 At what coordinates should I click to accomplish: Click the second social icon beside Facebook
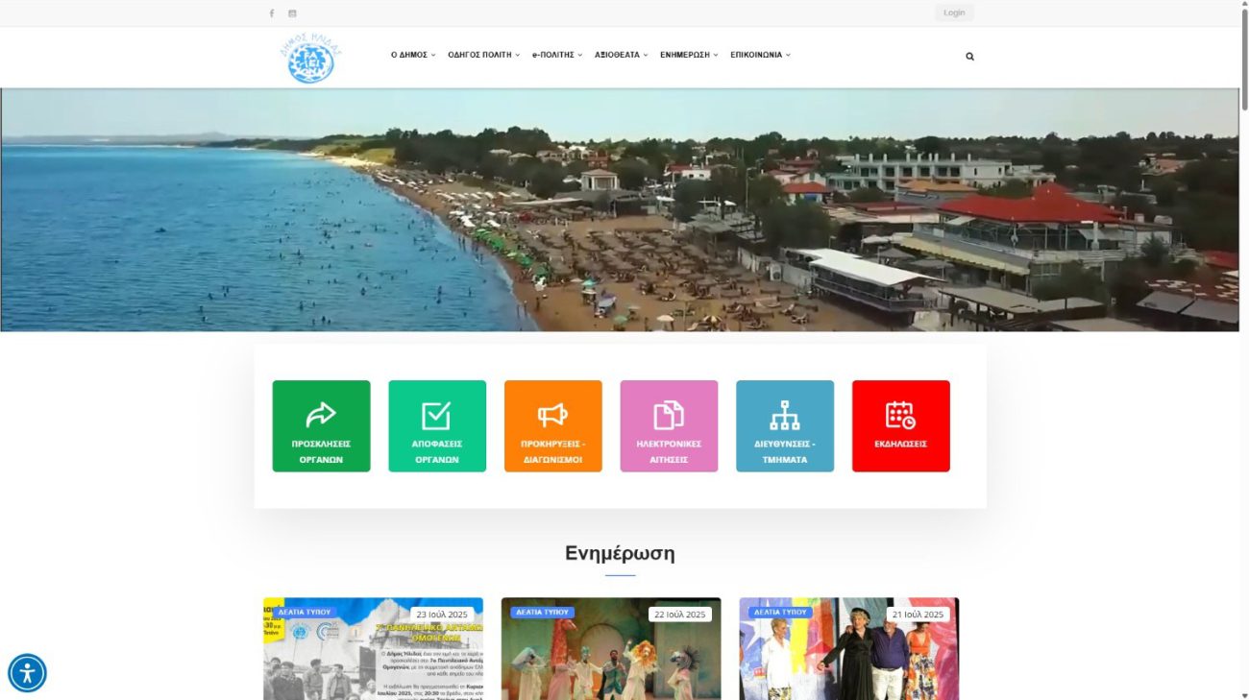point(292,13)
